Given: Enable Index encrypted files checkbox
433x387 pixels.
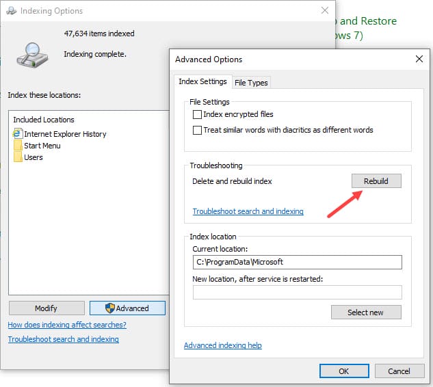Looking at the screenshot, I should click(x=197, y=114).
